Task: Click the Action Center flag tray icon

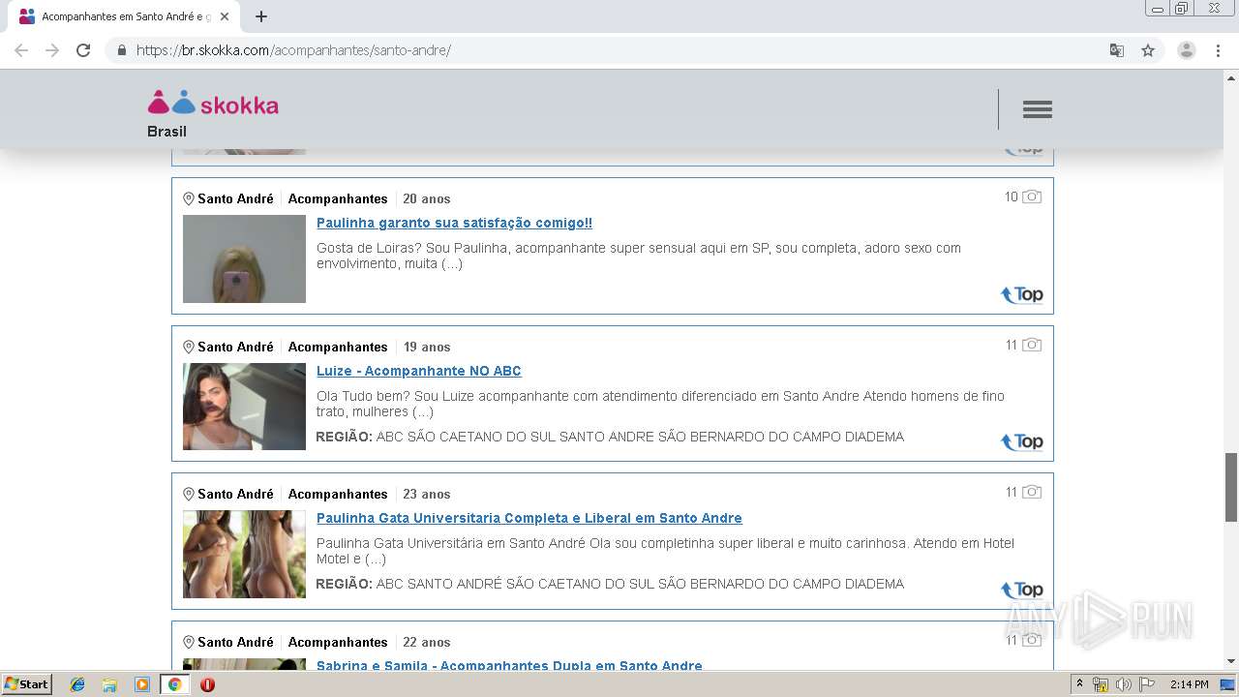Action: (1147, 684)
